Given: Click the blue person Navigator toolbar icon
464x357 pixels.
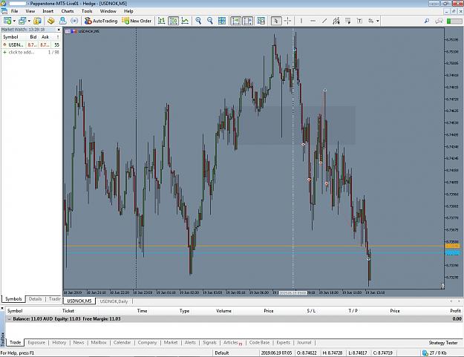Looking at the screenshot, I should [63, 21].
